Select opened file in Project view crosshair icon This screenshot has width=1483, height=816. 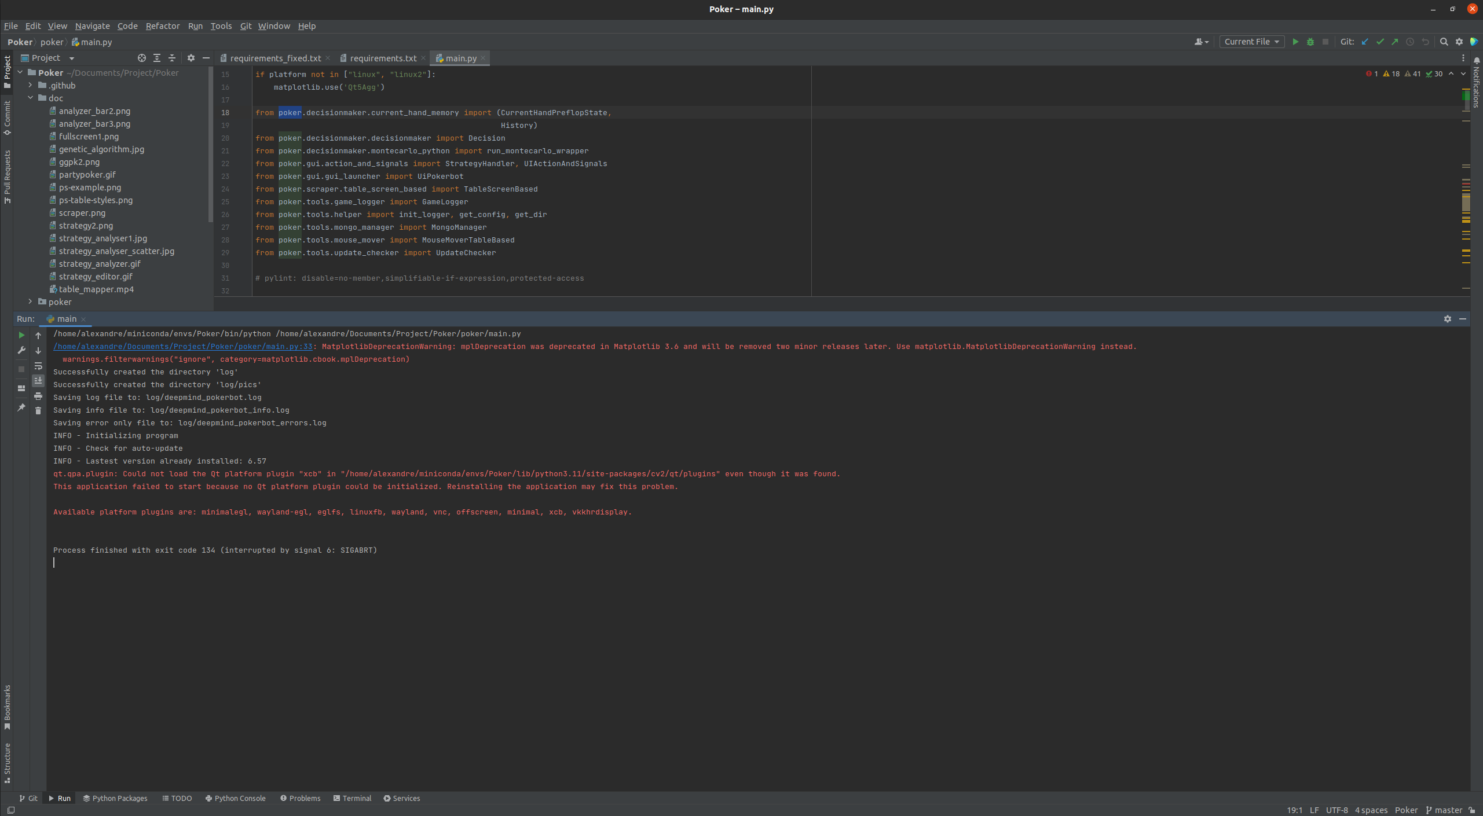[141, 58]
